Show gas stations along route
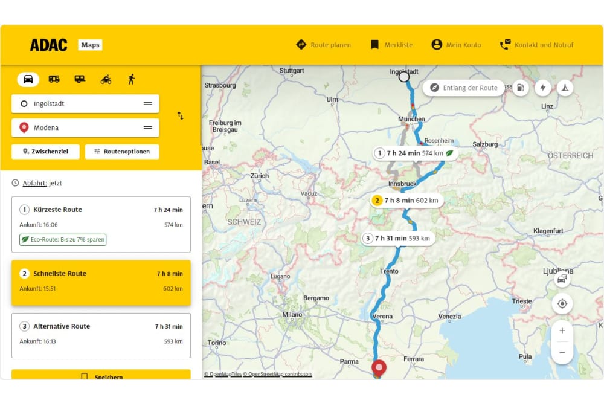 click(x=520, y=88)
